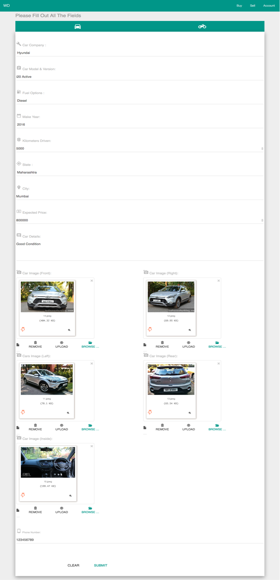Browse for a Front car image

(x=90, y=345)
